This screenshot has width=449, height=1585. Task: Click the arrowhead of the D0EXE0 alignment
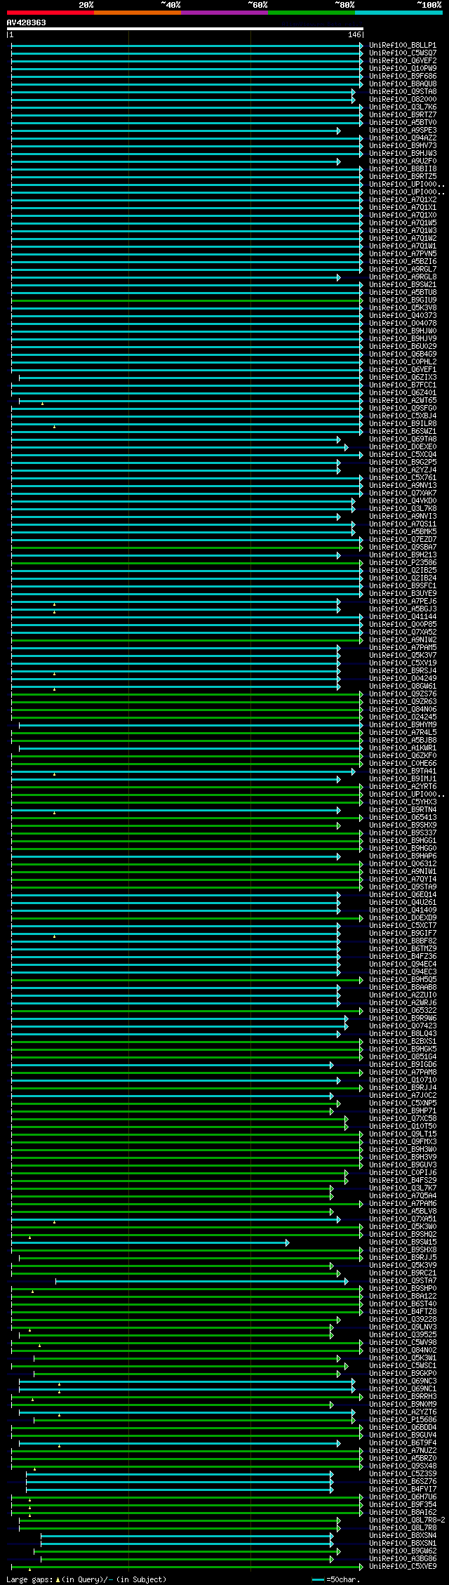coord(346,446)
